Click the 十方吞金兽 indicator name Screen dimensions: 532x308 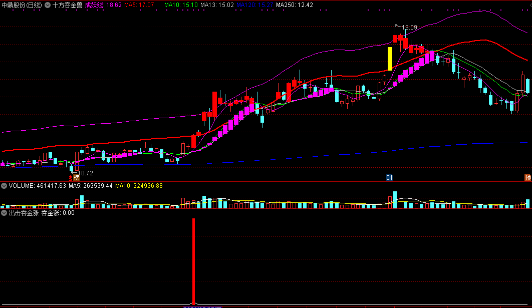click(67, 5)
